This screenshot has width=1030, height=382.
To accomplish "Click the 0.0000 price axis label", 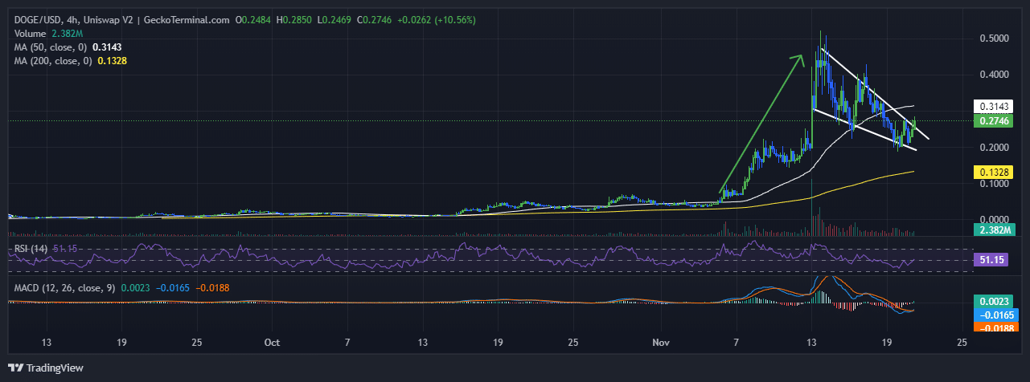I will pos(994,219).
